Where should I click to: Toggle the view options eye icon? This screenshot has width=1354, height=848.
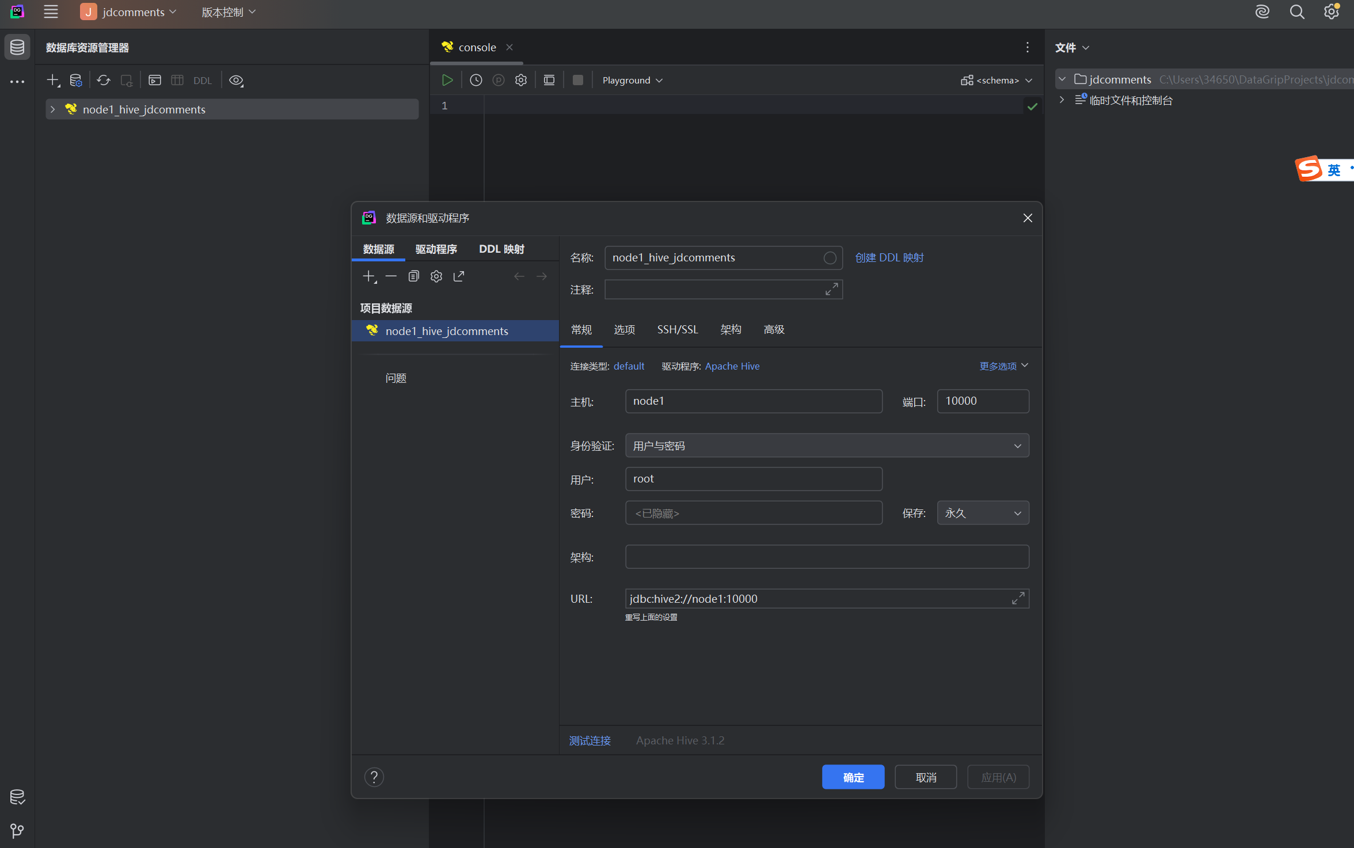pos(236,80)
